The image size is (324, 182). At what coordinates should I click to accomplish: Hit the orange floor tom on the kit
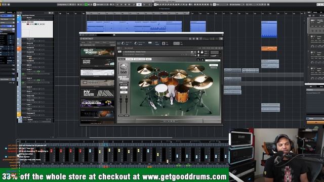pyautogui.click(x=182, y=94)
